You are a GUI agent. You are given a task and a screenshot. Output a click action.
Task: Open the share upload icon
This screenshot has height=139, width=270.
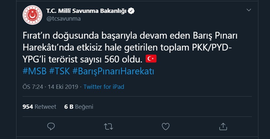(223, 127)
